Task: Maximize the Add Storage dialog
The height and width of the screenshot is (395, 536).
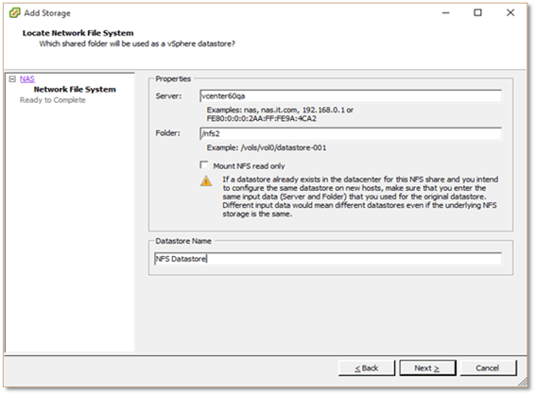Action: tap(478, 13)
